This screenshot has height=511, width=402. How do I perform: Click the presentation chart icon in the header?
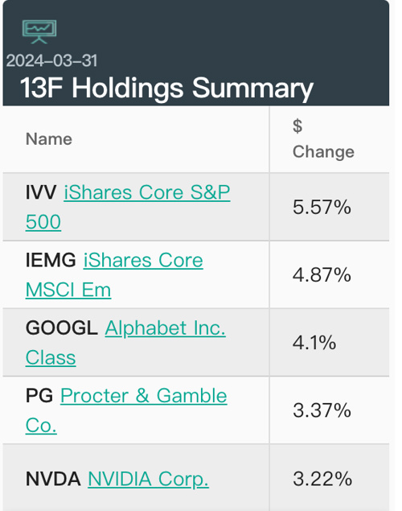[x=39, y=31]
